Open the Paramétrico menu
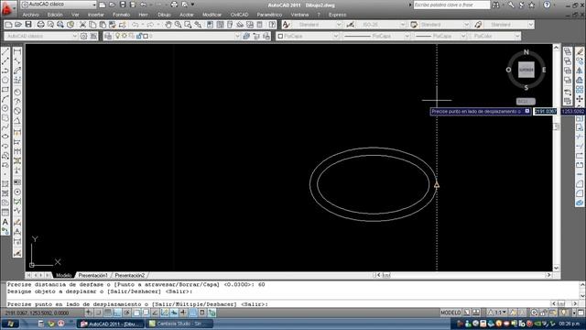586x330 pixels. point(269,15)
